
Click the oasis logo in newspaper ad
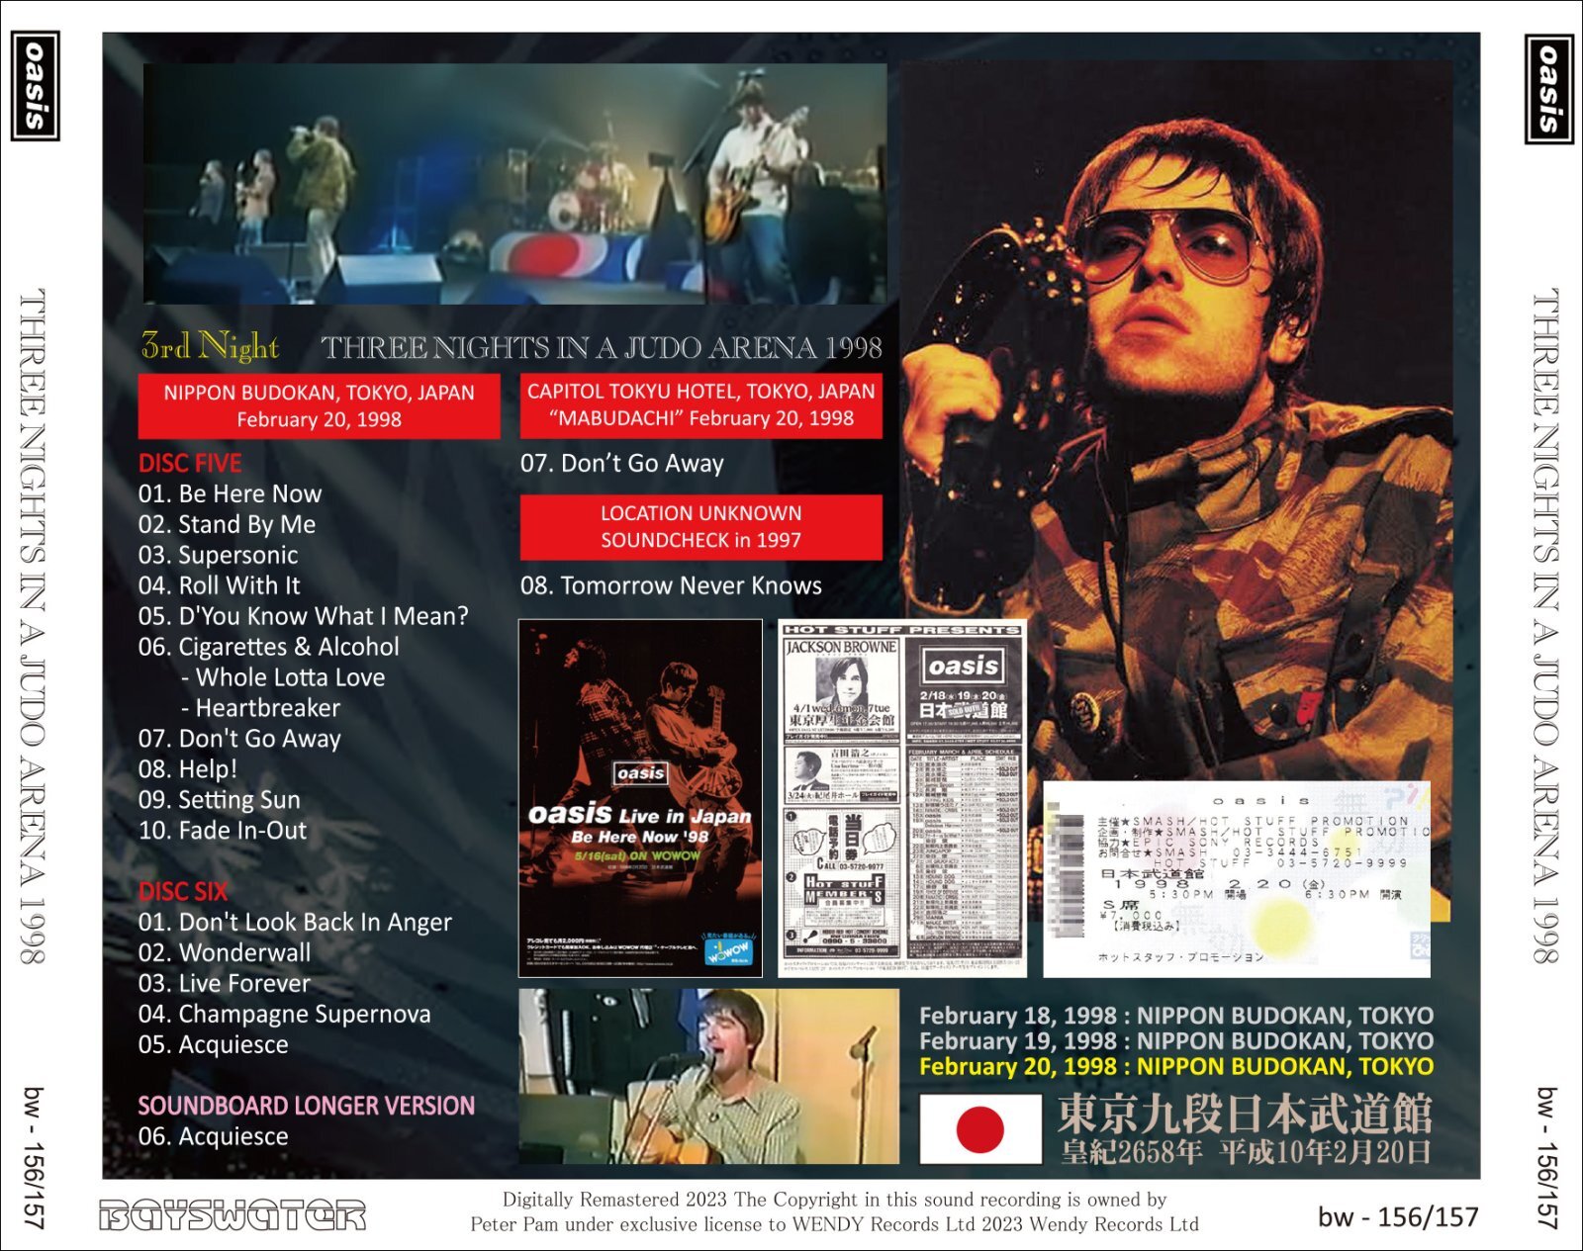click(x=963, y=666)
